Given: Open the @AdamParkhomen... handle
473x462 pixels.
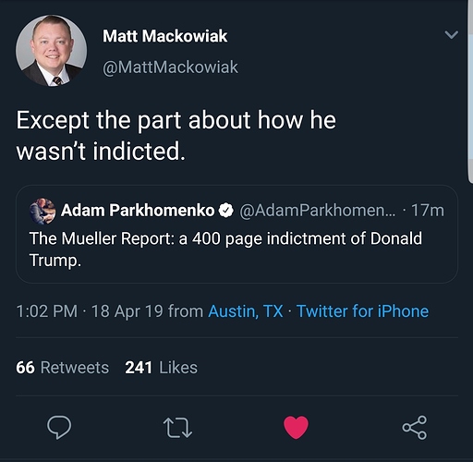Looking at the screenshot, I should [x=318, y=211].
